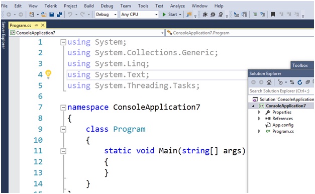Click the Search Solution Explorer field

281,91
